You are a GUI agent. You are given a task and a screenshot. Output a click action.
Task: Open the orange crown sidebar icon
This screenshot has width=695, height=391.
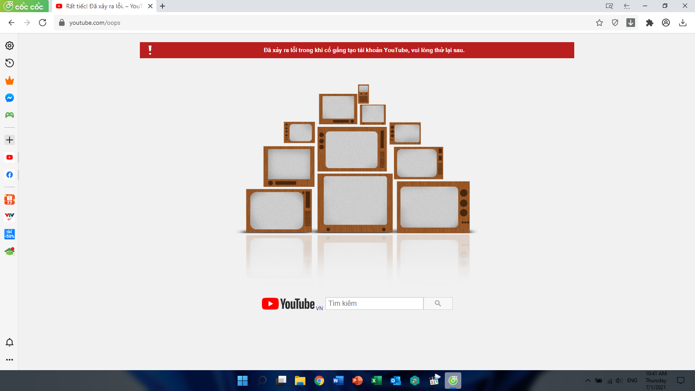pos(10,80)
